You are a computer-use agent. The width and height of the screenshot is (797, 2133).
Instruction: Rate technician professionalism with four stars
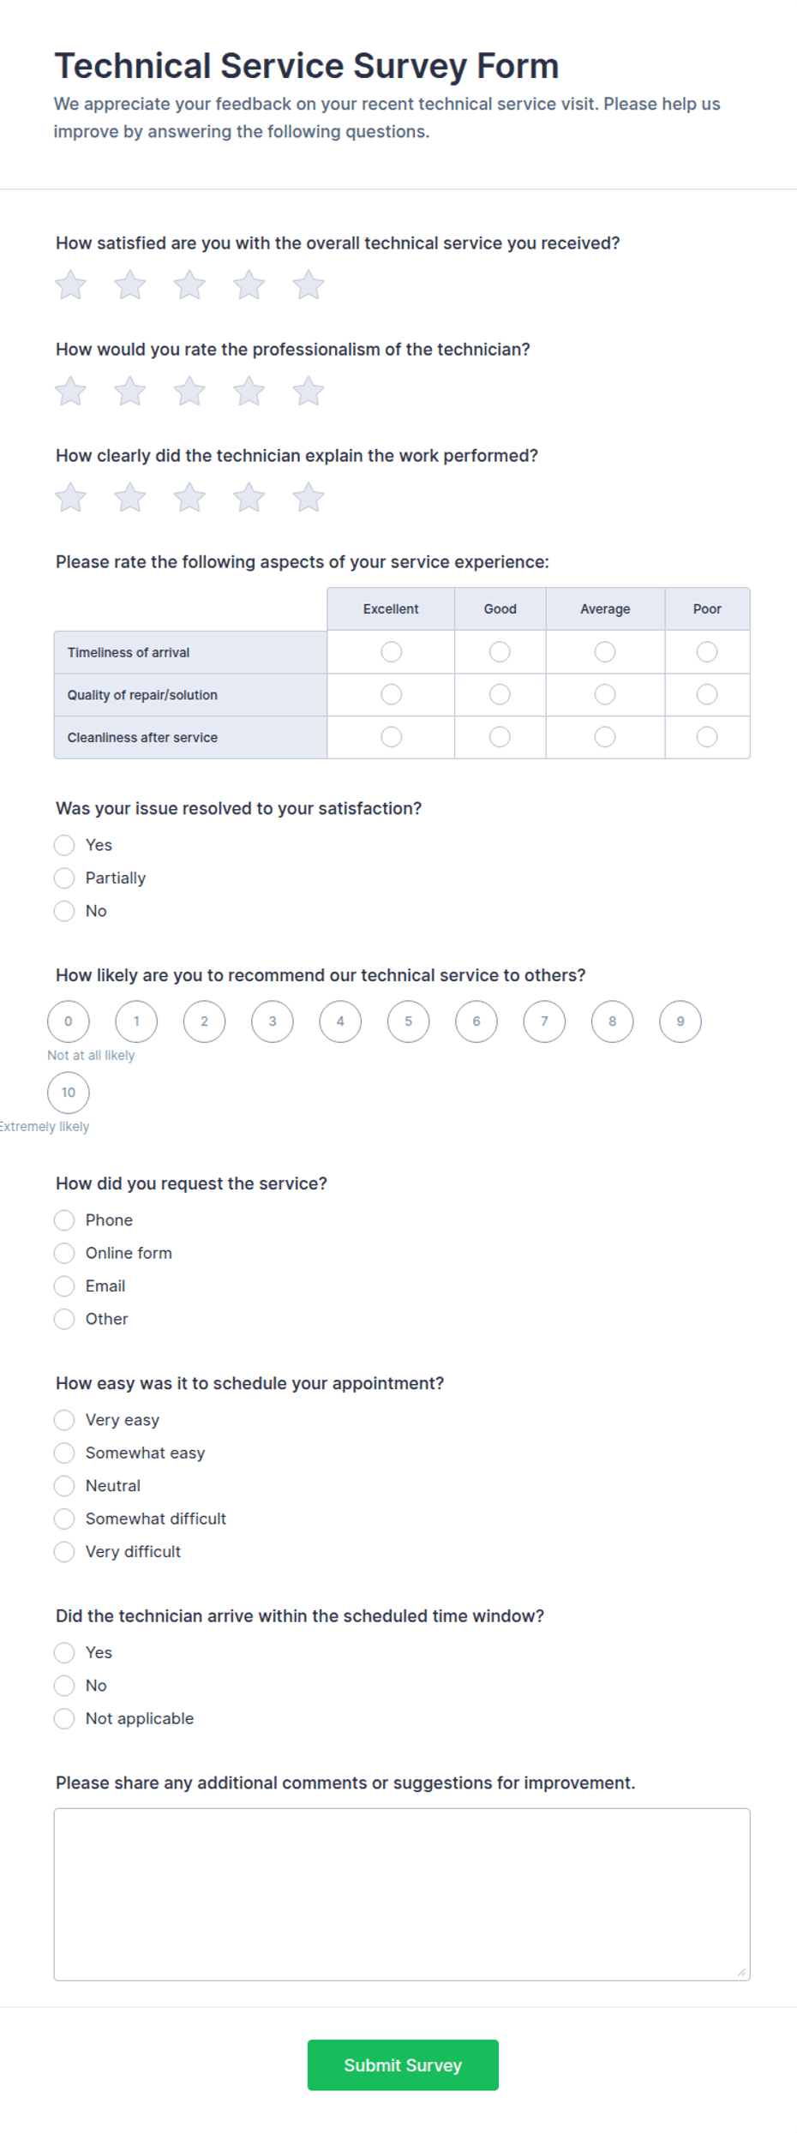coord(249,392)
